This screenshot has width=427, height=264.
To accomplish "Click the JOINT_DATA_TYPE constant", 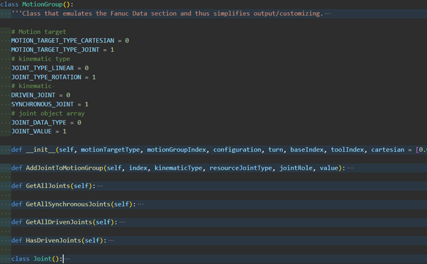I will [x=39, y=123].
